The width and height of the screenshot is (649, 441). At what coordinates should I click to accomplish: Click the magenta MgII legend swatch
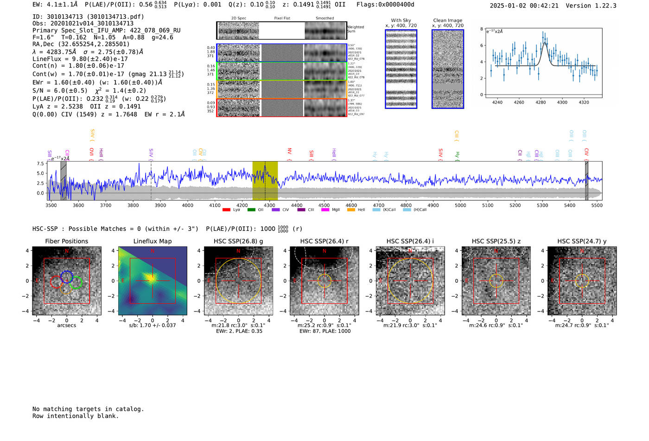point(325,210)
